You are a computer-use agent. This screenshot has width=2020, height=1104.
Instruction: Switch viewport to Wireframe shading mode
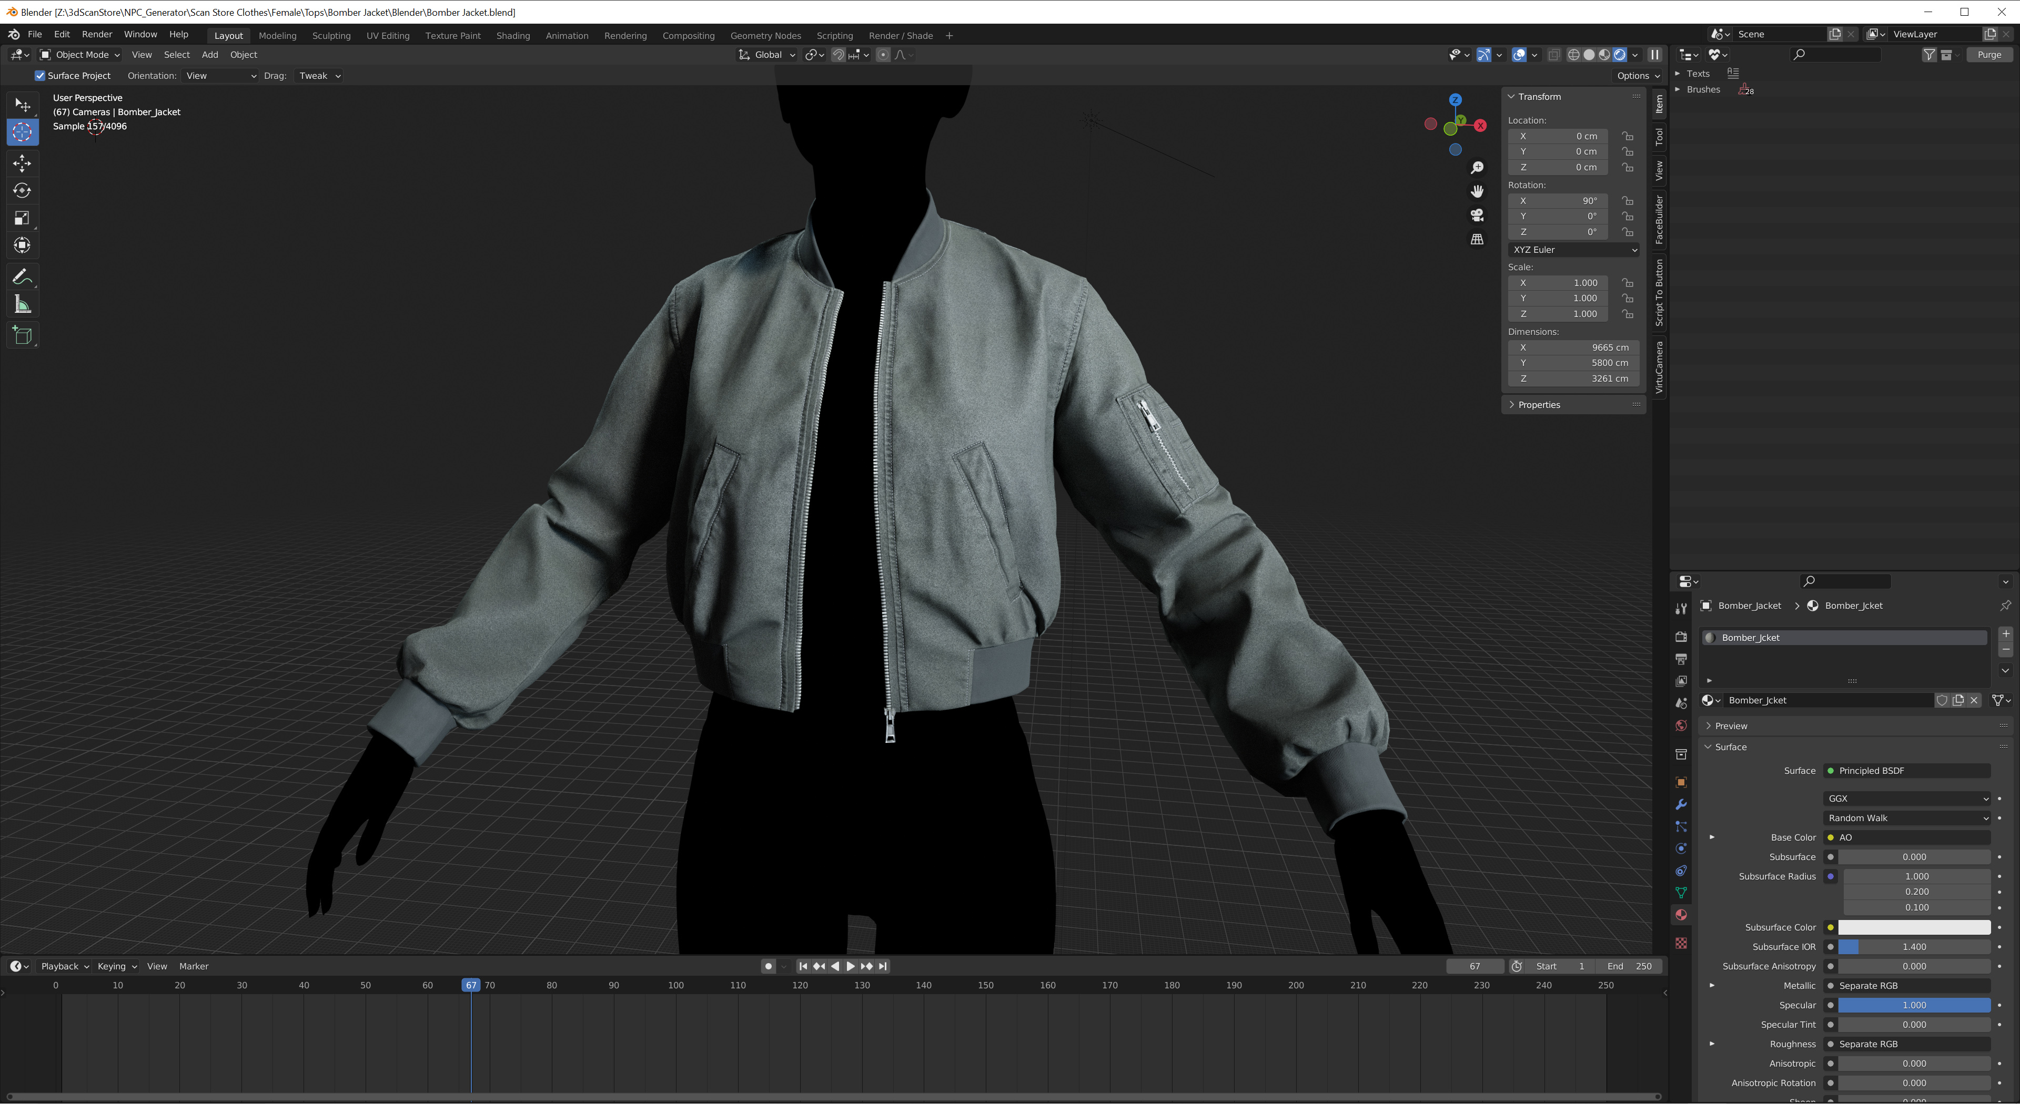point(1574,55)
